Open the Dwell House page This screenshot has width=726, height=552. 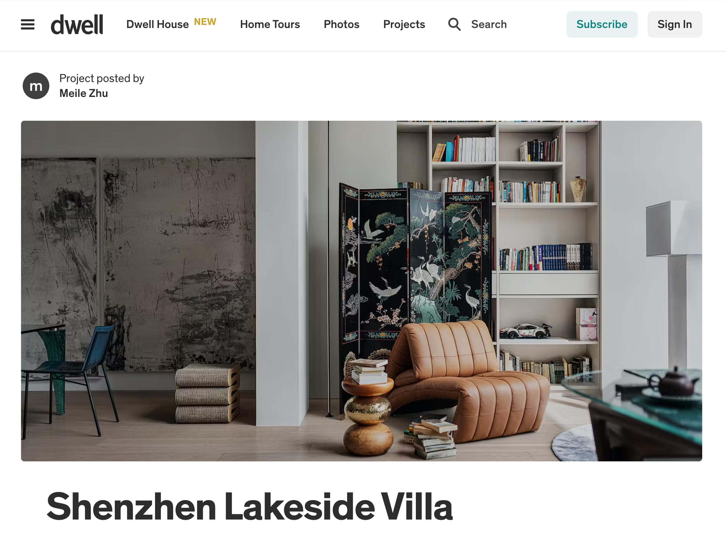(157, 24)
